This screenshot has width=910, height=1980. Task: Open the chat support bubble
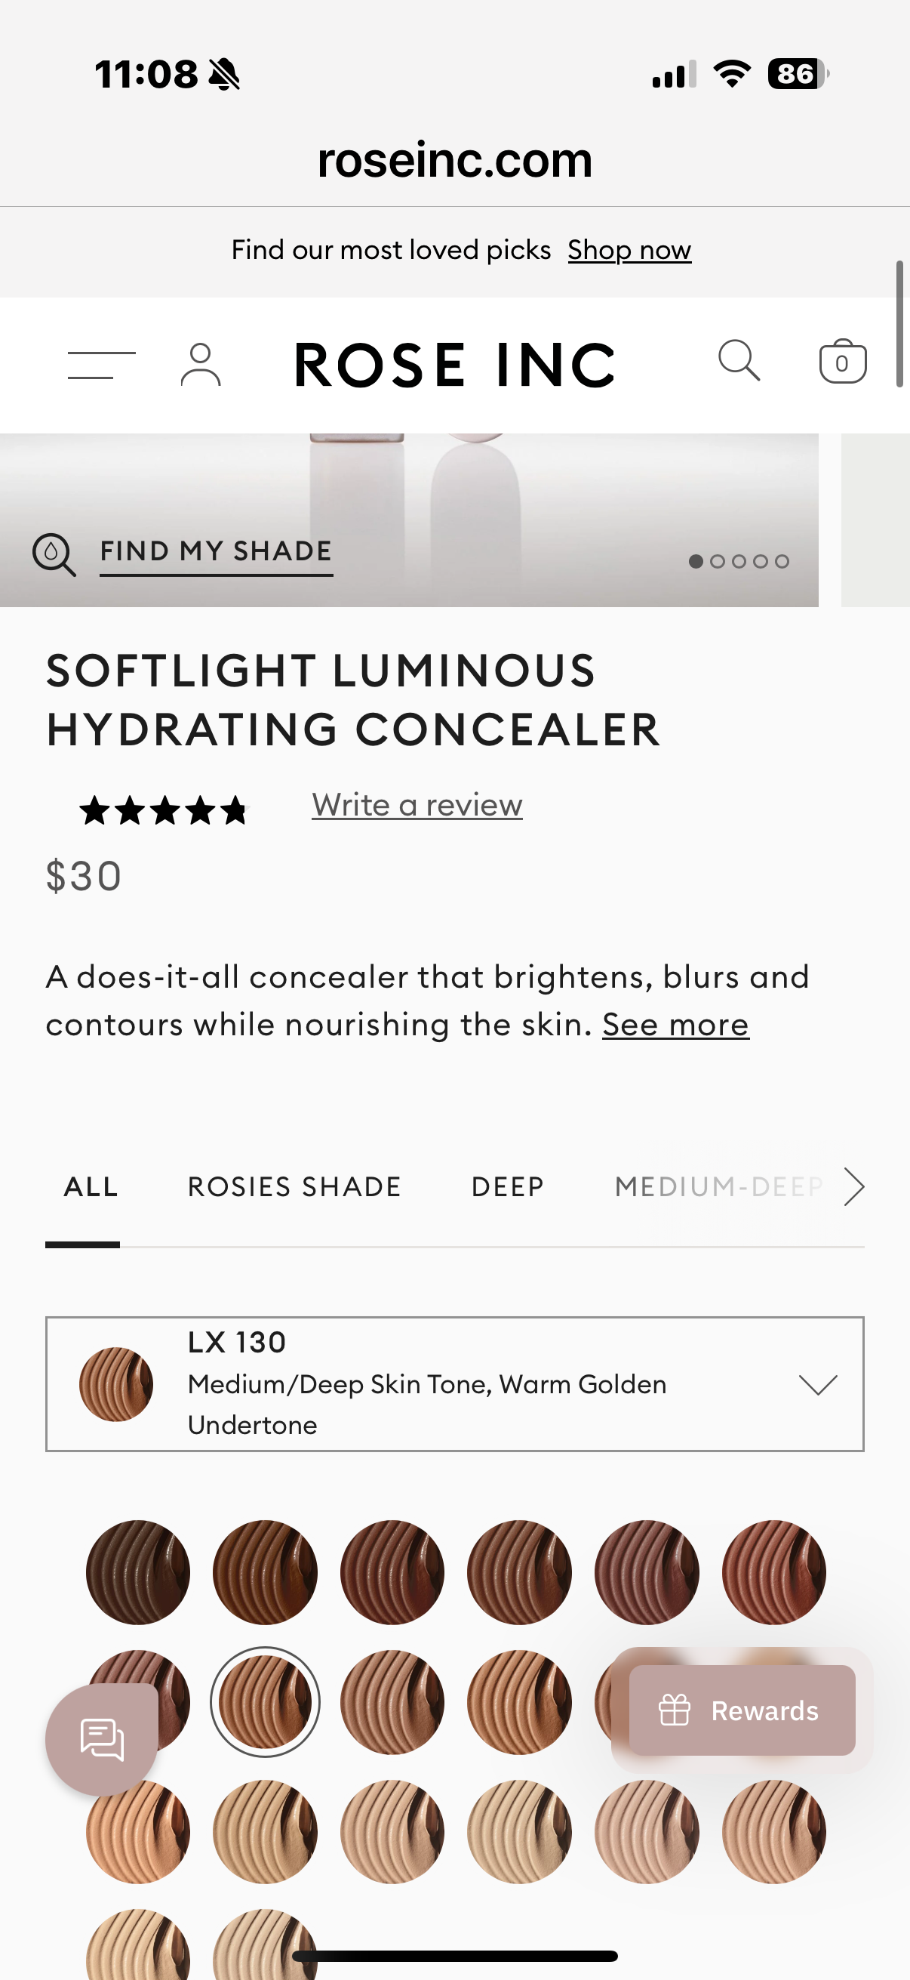(x=102, y=1738)
